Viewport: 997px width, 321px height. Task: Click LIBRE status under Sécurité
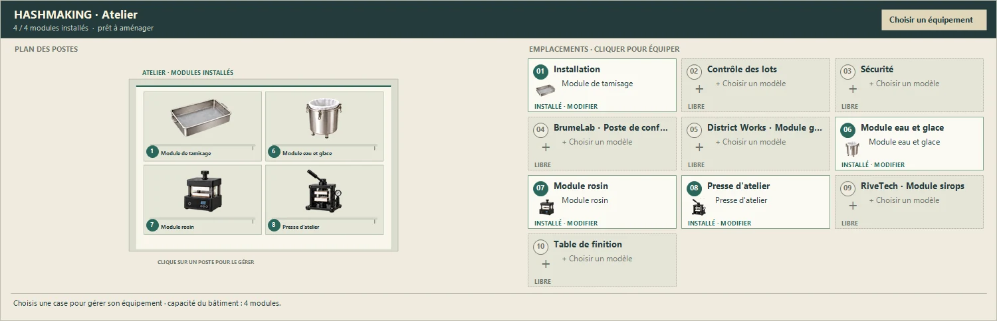pos(849,106)
